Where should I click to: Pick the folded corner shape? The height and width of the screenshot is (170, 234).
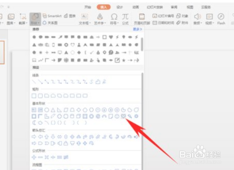pos(110,116)
